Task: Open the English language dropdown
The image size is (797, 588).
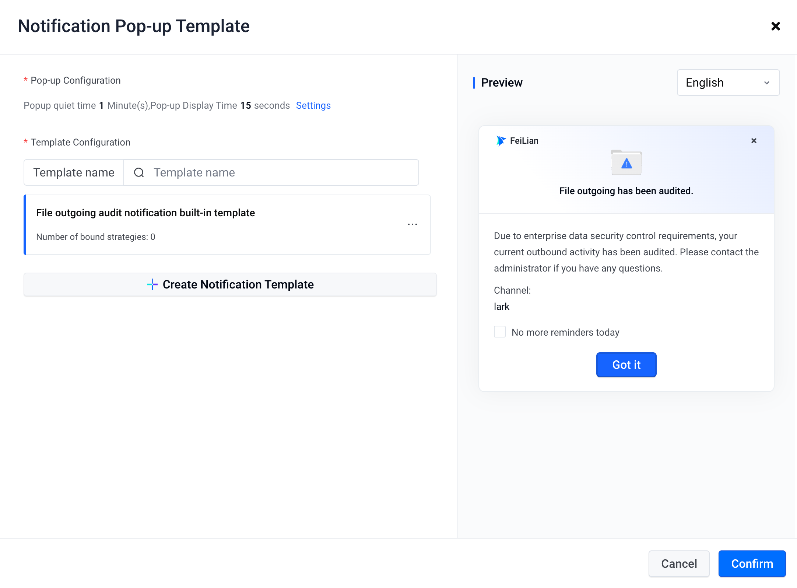Action: tap(728, 83)
